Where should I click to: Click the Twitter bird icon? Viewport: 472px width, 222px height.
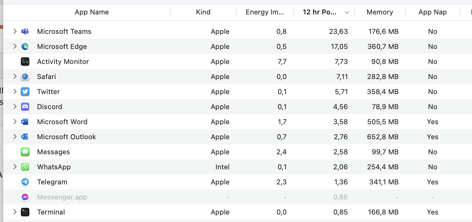coord(25,92)
